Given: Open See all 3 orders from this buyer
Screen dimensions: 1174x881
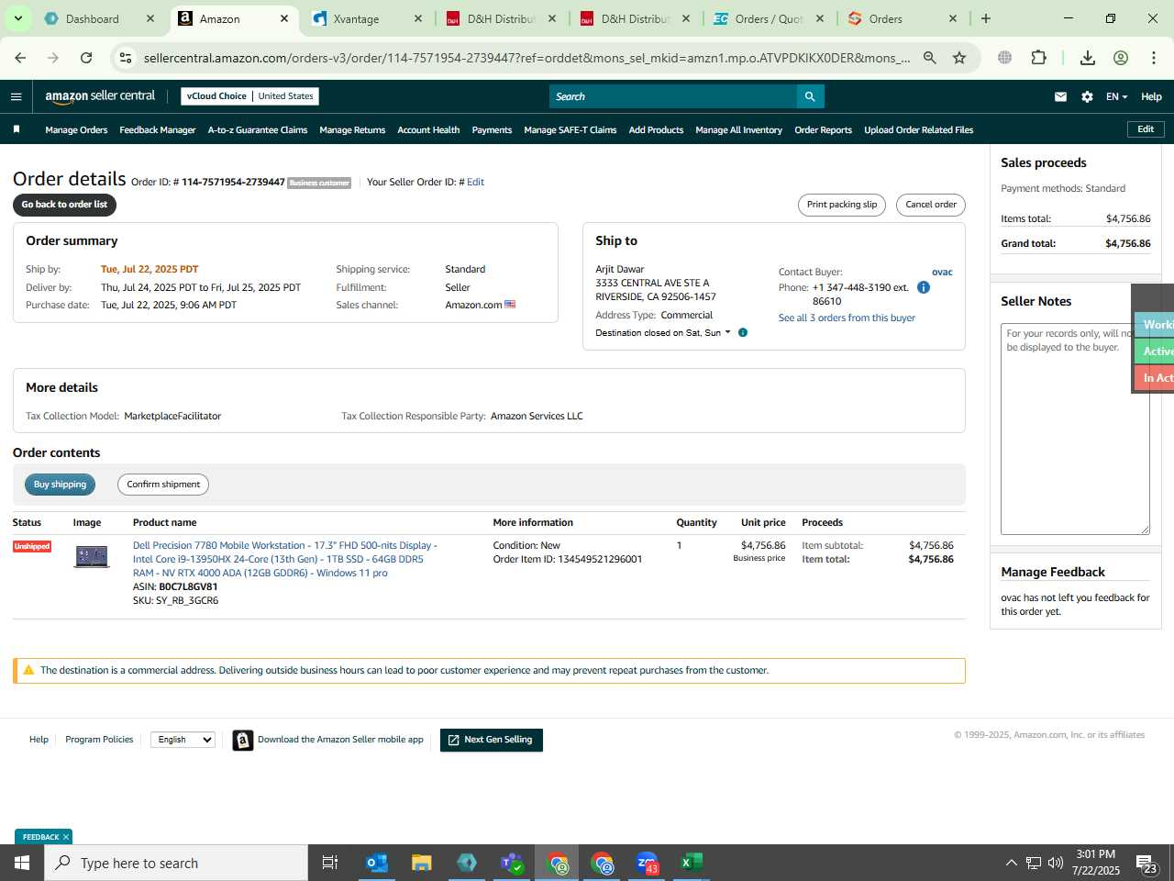Looking at the screenshot, I should pyautogui.click(x=847, y=318).
